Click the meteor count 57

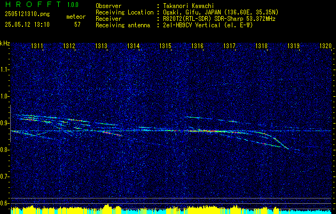[x=77, y=25]
